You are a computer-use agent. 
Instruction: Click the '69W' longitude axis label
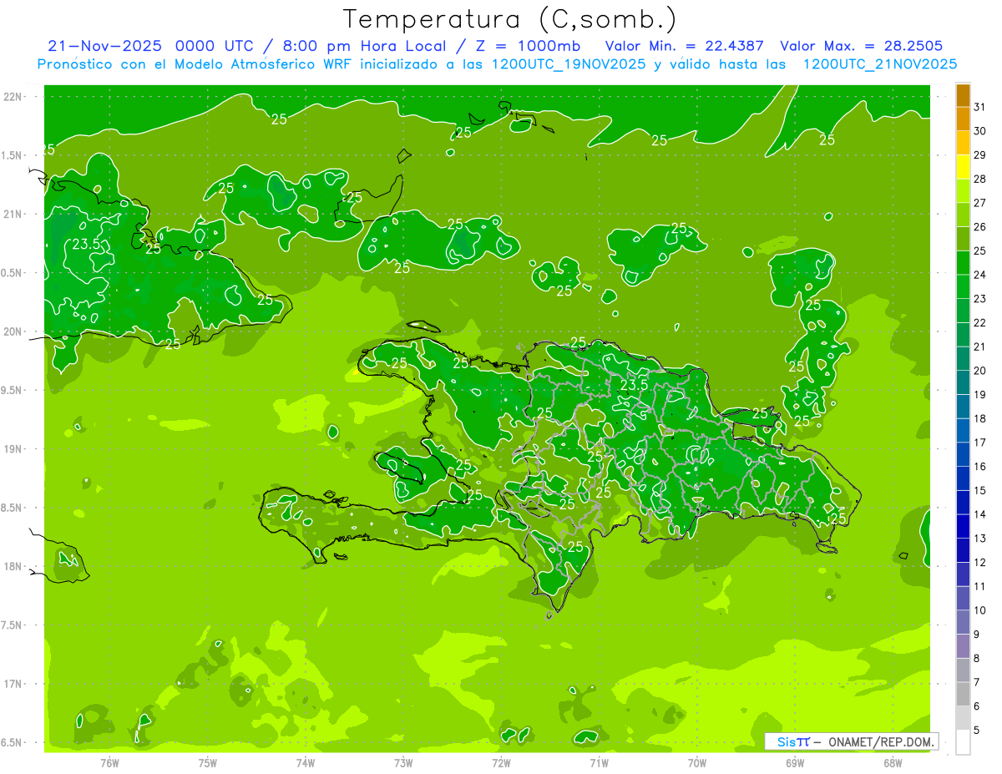(x=795, y=764)
